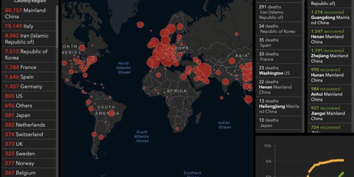Select Italy row with 10.149 cases
354x177 pixels.
point(29,26)
